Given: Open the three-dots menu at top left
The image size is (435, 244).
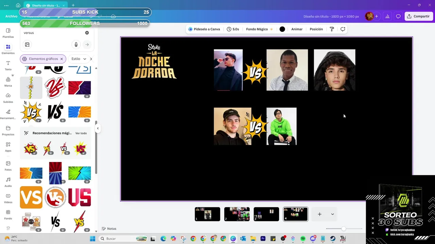Looking at the screenshot, I should pos(6,5).
